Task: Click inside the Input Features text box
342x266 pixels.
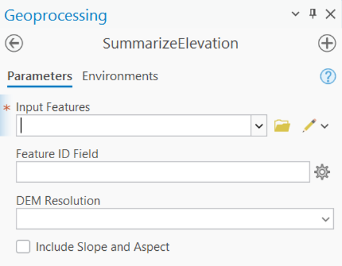Action: pyautogui.click(x=134, y=126)
